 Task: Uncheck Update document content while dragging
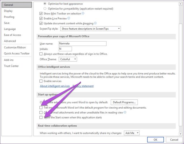[x=41, y=23]
